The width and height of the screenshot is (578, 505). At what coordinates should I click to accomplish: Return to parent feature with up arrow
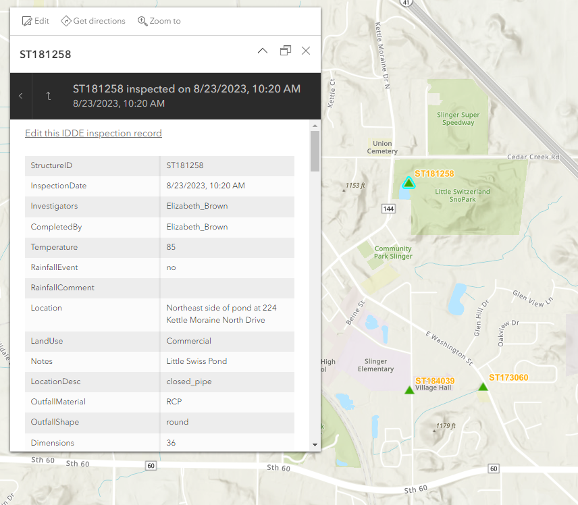49,96
